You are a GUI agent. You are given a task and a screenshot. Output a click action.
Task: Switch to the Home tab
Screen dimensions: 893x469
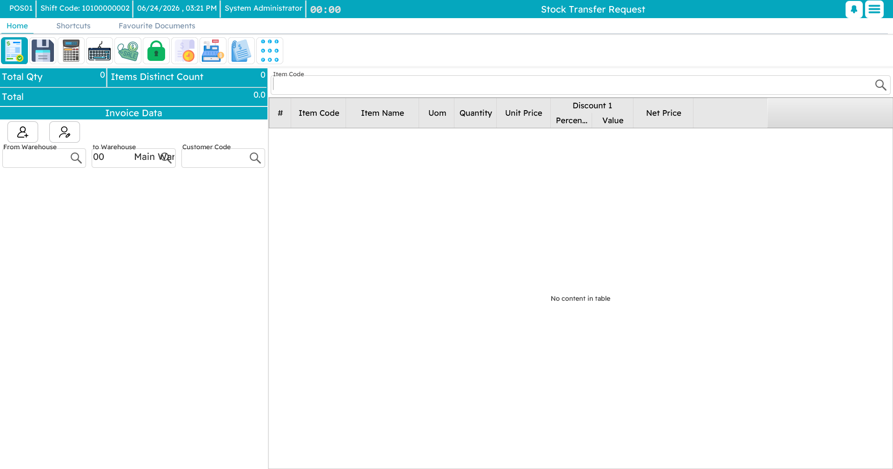pos(17,26)
